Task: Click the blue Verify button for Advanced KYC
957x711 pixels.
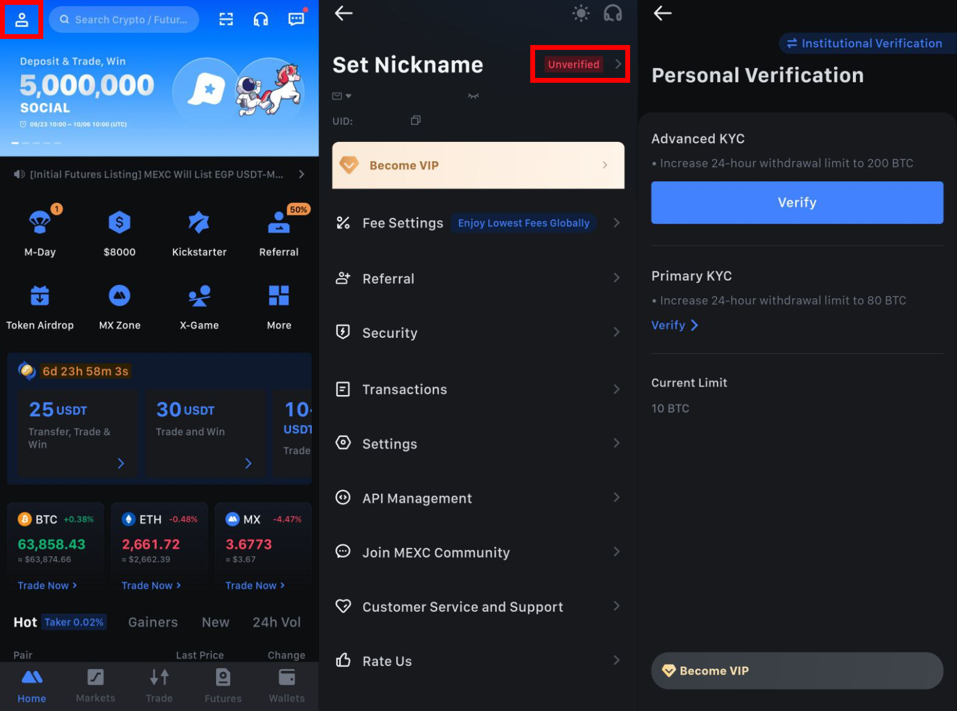Action: [x=797, y=202]
